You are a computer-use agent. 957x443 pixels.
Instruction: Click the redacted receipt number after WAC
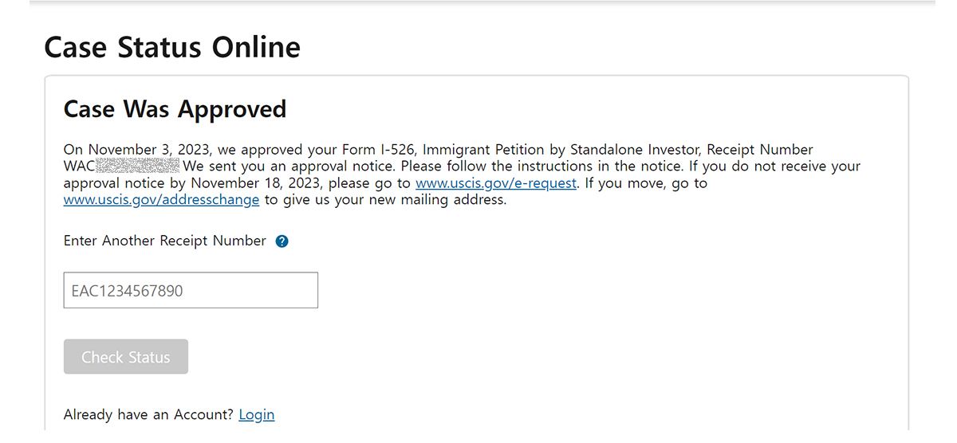[137, 167]
